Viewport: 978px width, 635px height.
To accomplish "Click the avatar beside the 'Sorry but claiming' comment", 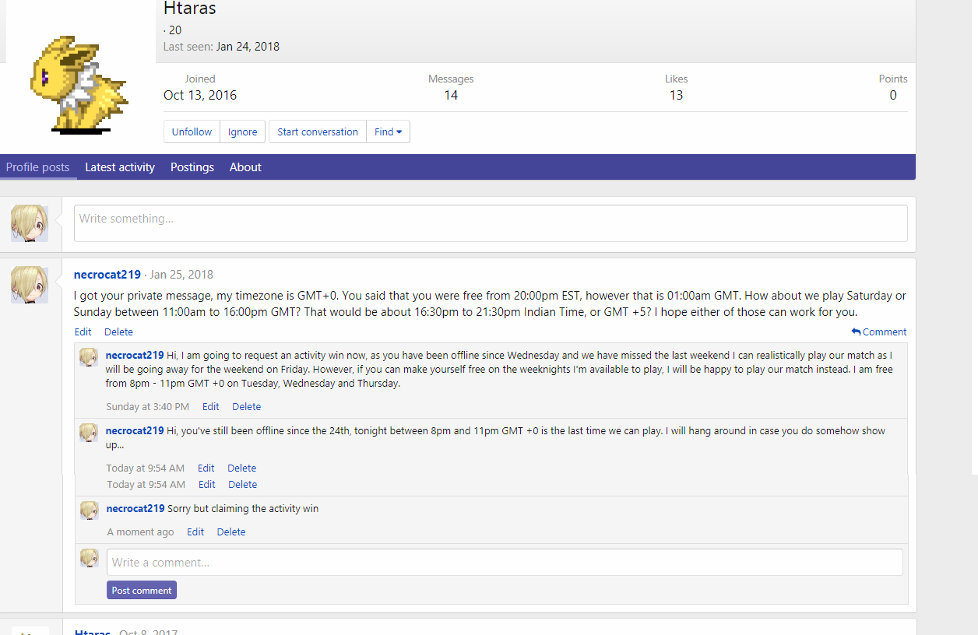I will (x=90, y=510).
